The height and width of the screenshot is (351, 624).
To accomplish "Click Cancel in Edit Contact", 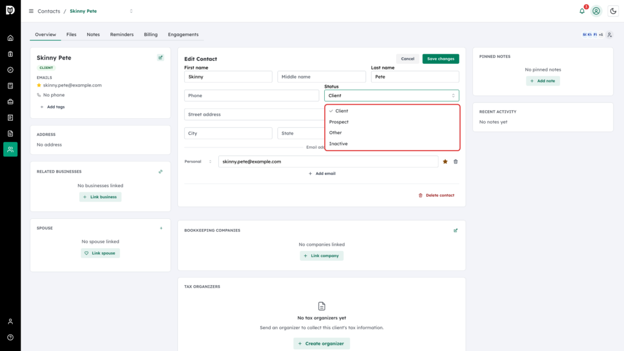I will coord(408,59).
